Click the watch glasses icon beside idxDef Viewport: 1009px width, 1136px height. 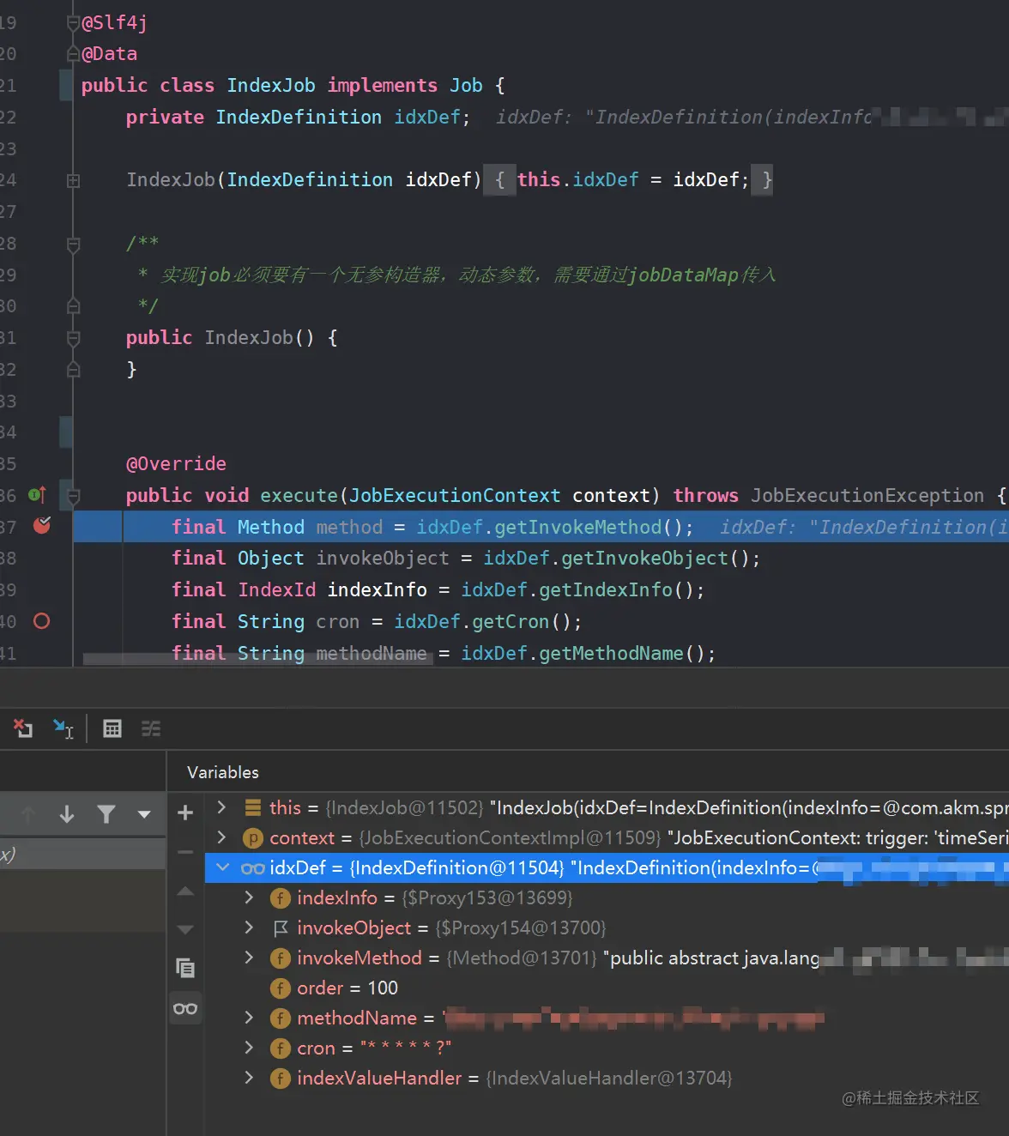click(253, 868)
